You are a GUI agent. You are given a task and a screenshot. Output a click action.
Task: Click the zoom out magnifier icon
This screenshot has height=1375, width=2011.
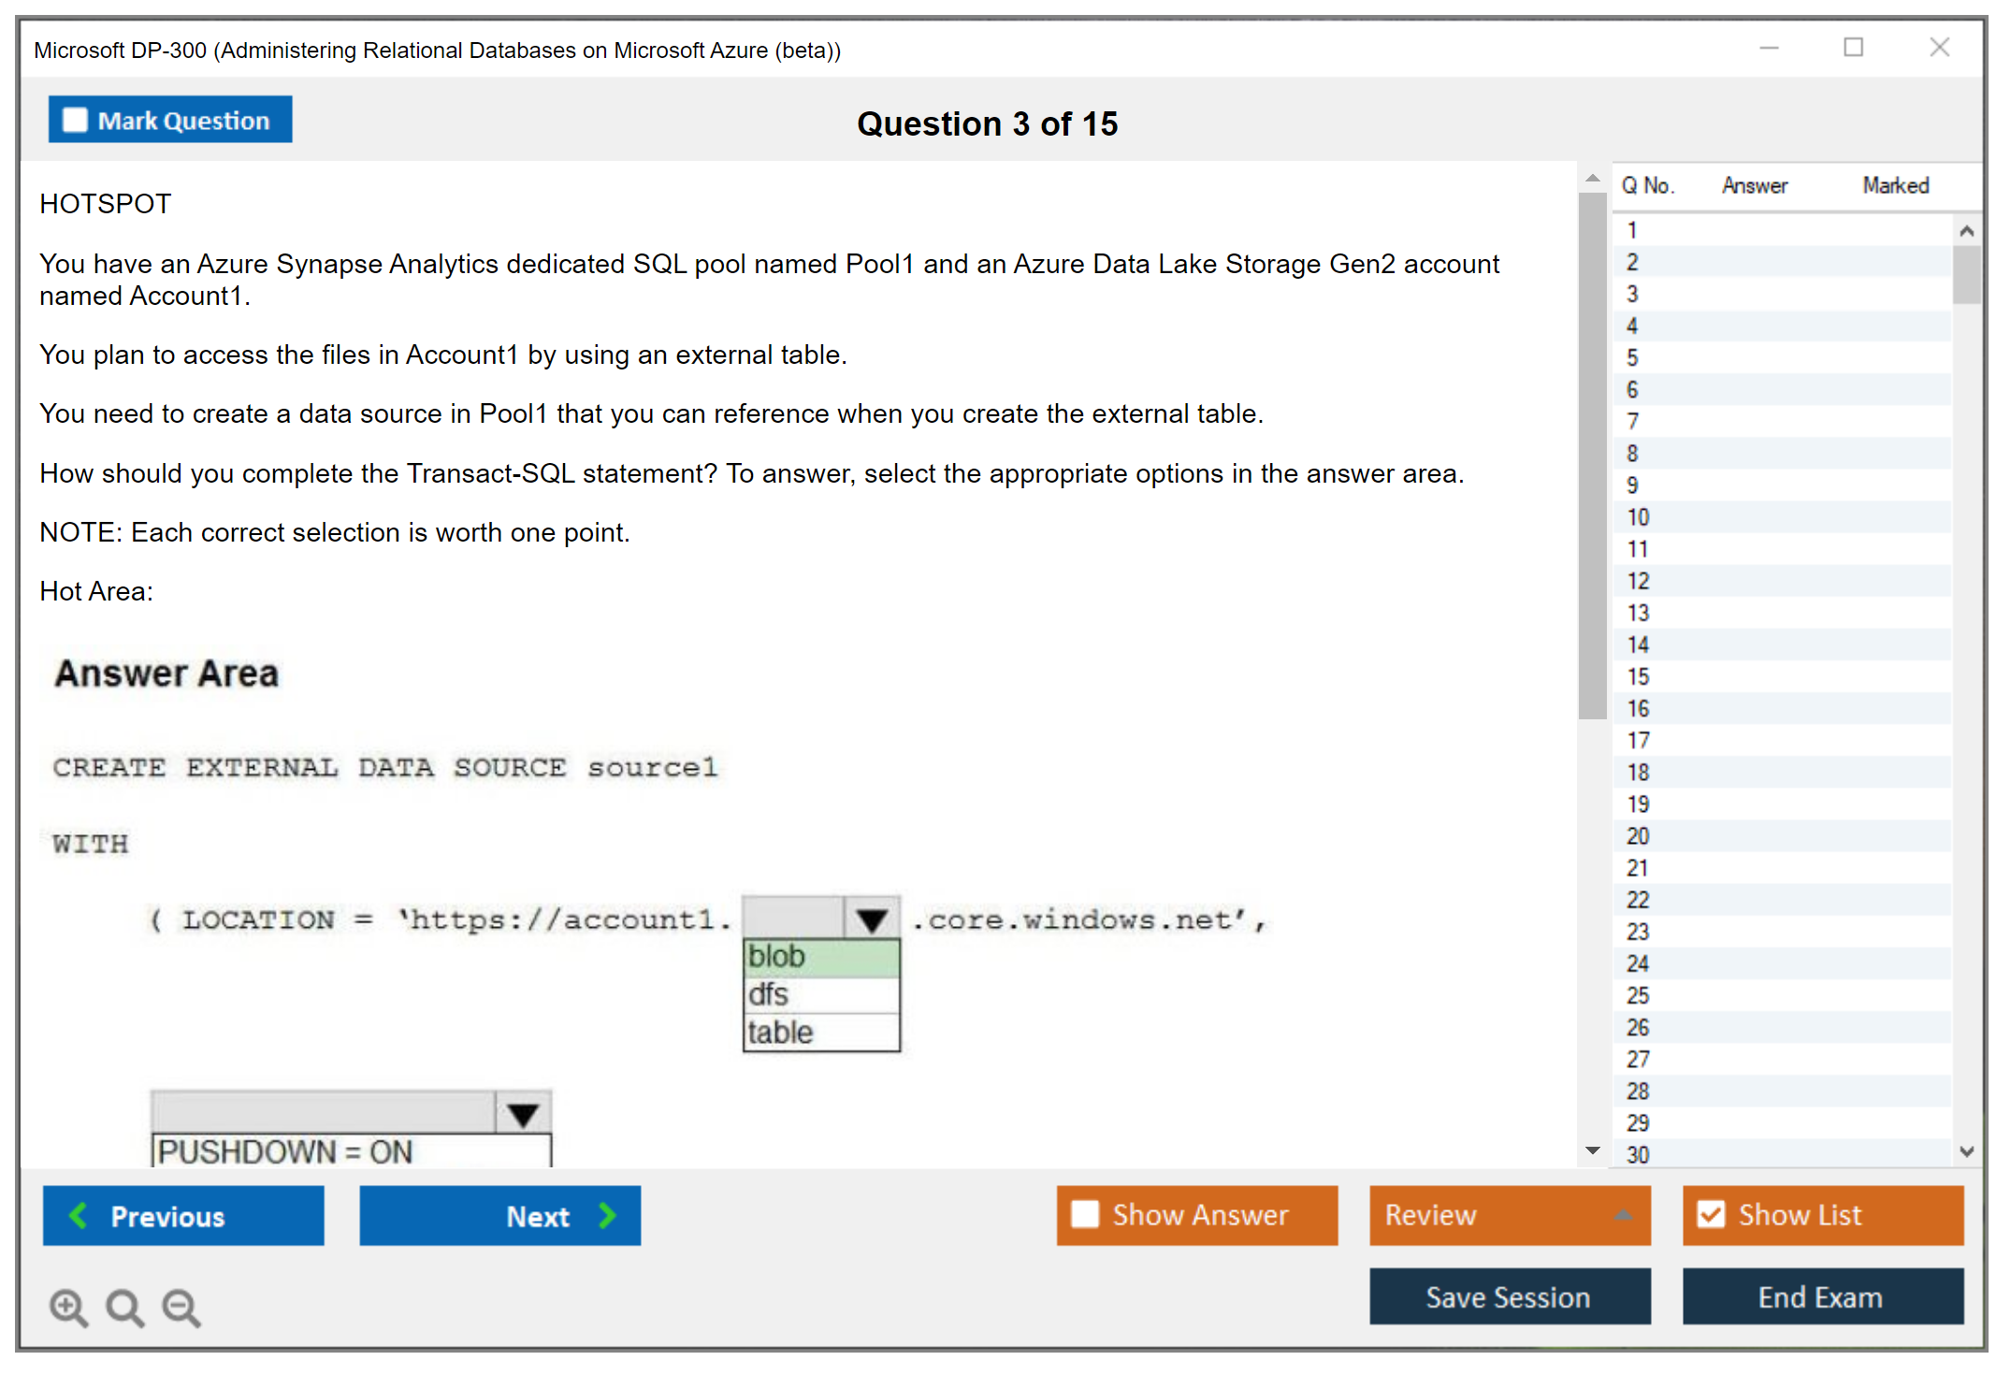pos(181,1307)
